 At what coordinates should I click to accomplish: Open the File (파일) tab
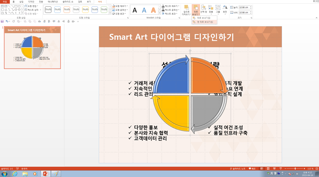point(5,2)
